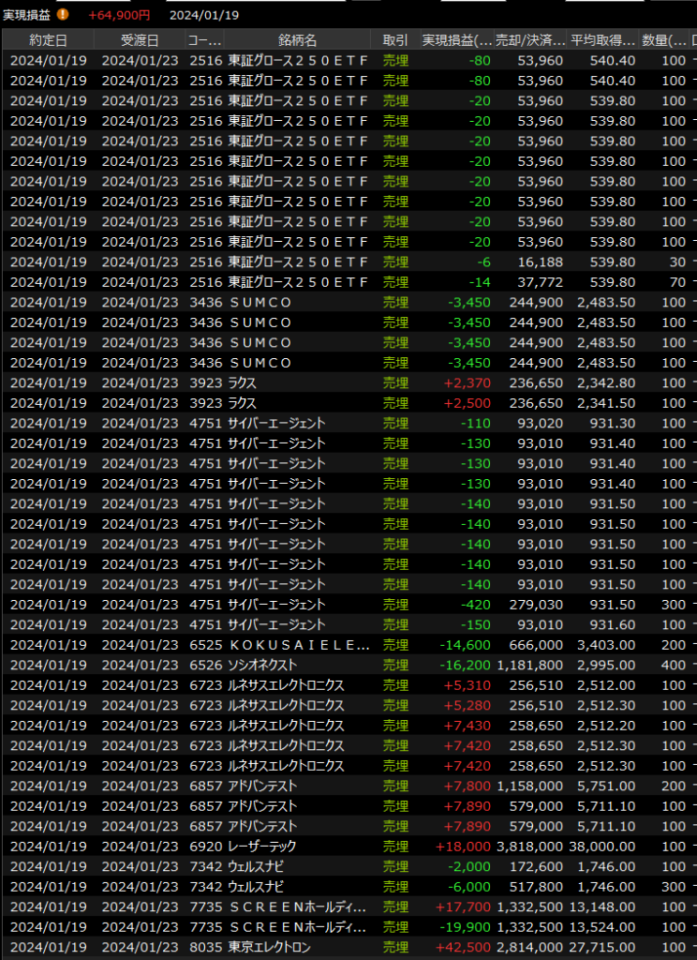Sort by the 銘柄名 column header
The height and width of the screenshot is (960, 697).
pyautogui.click(x=298, y=39)
